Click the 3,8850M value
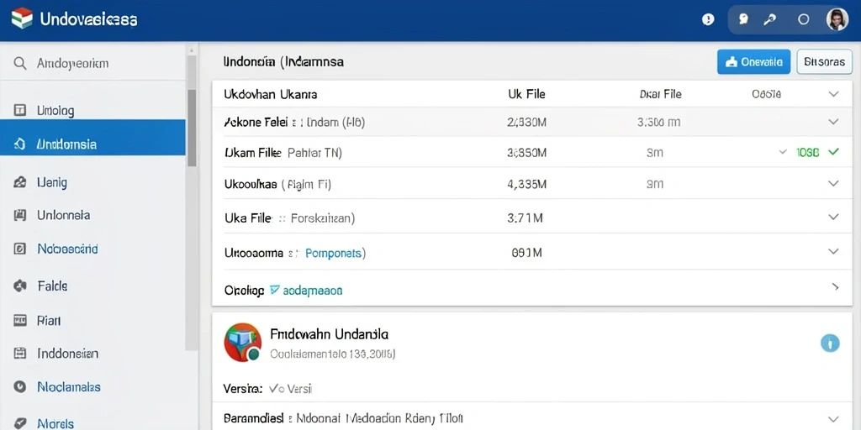 pos(526,153)
